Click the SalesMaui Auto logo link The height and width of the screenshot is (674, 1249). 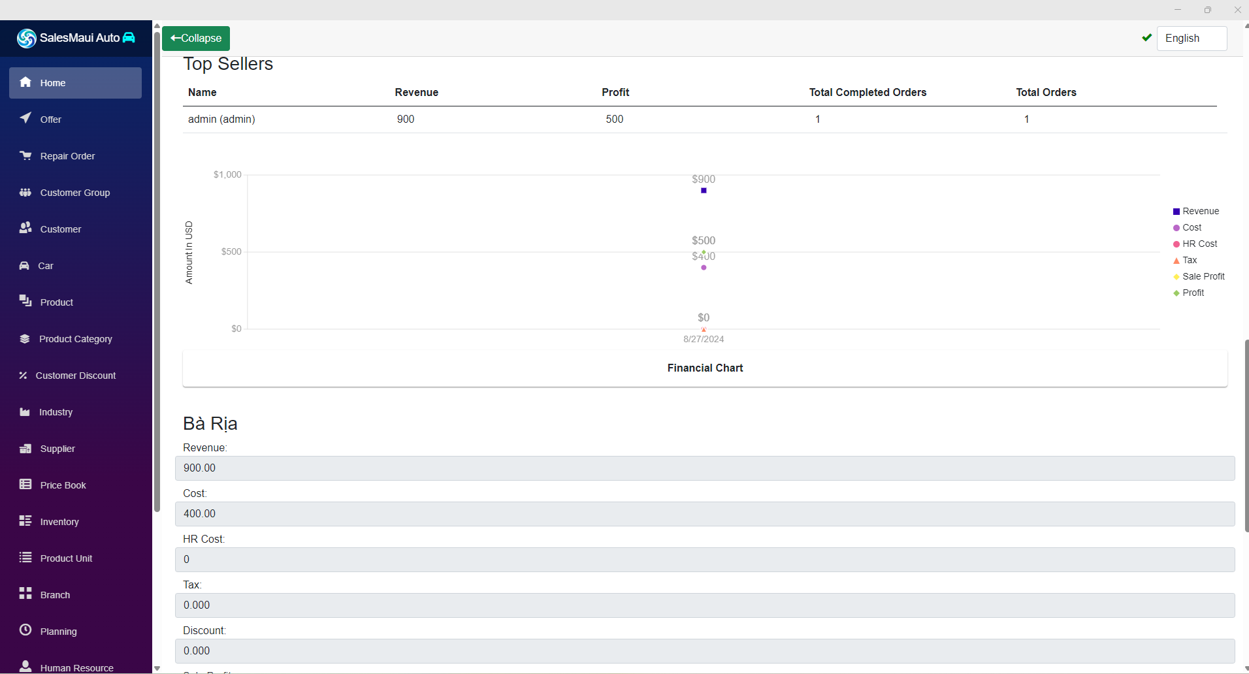click(76, 38)
